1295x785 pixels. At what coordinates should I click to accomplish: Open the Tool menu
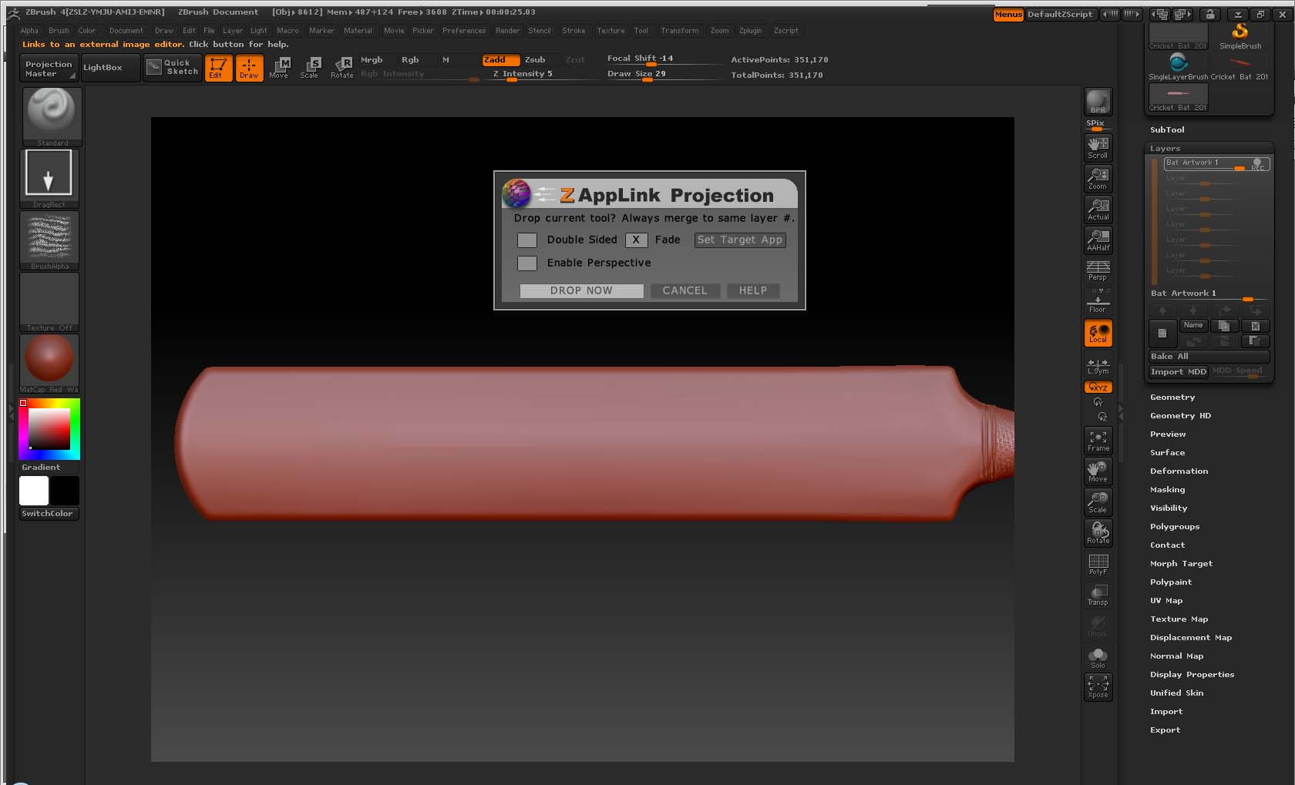point(641,31)
